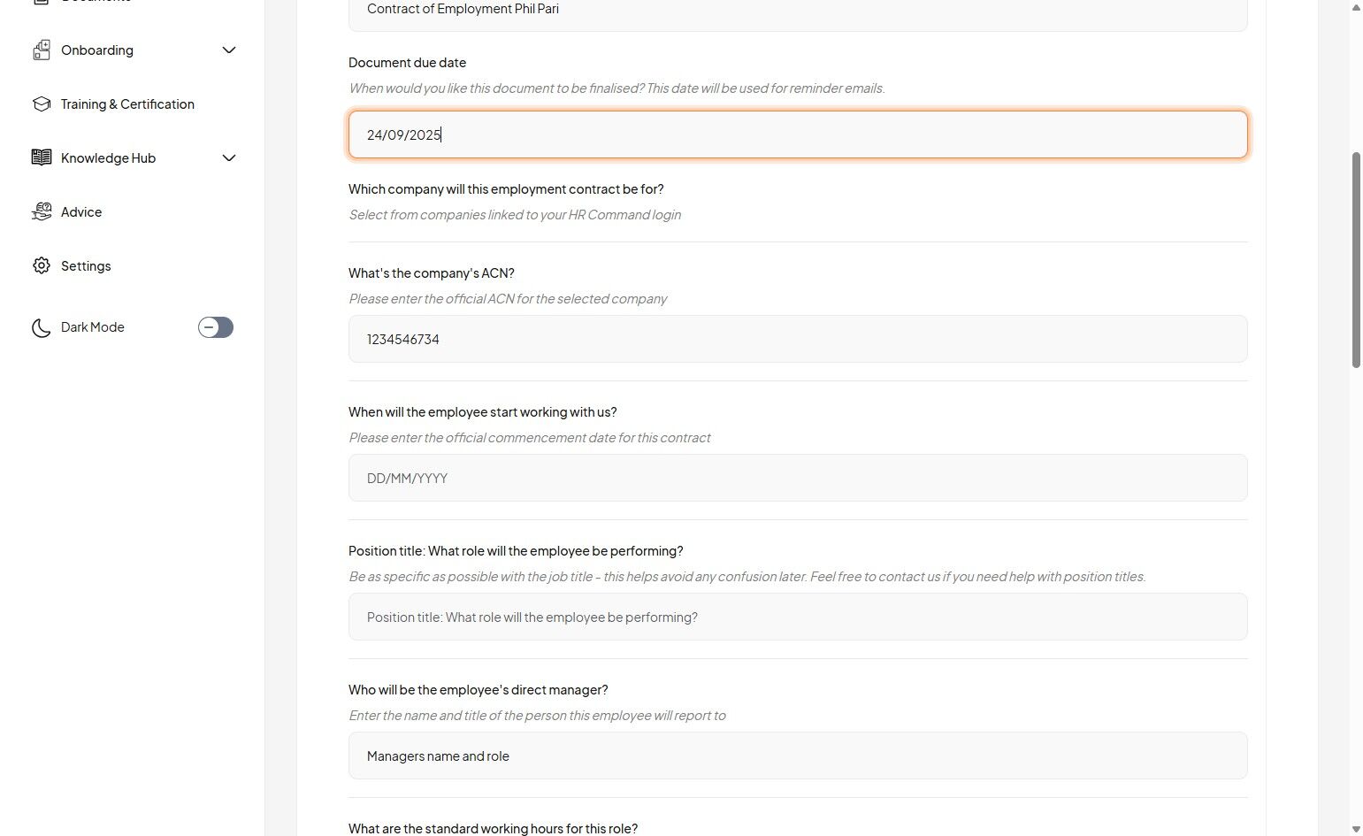Click the Knowledge Hub book icon
The width and height of the screenshot is (1363, 836).
[42, 157]
